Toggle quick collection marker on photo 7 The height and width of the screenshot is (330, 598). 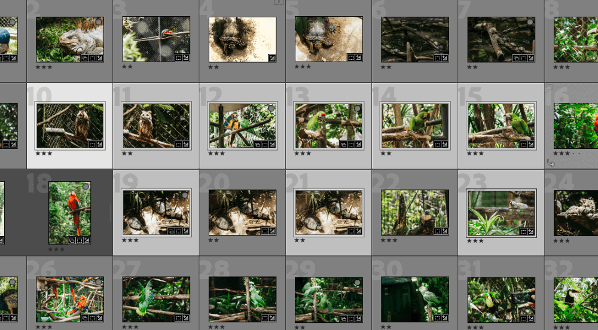click(x=530, y=22)
